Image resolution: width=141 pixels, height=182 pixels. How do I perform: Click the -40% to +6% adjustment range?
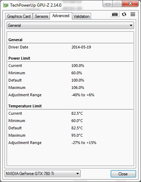click(83, 95)
